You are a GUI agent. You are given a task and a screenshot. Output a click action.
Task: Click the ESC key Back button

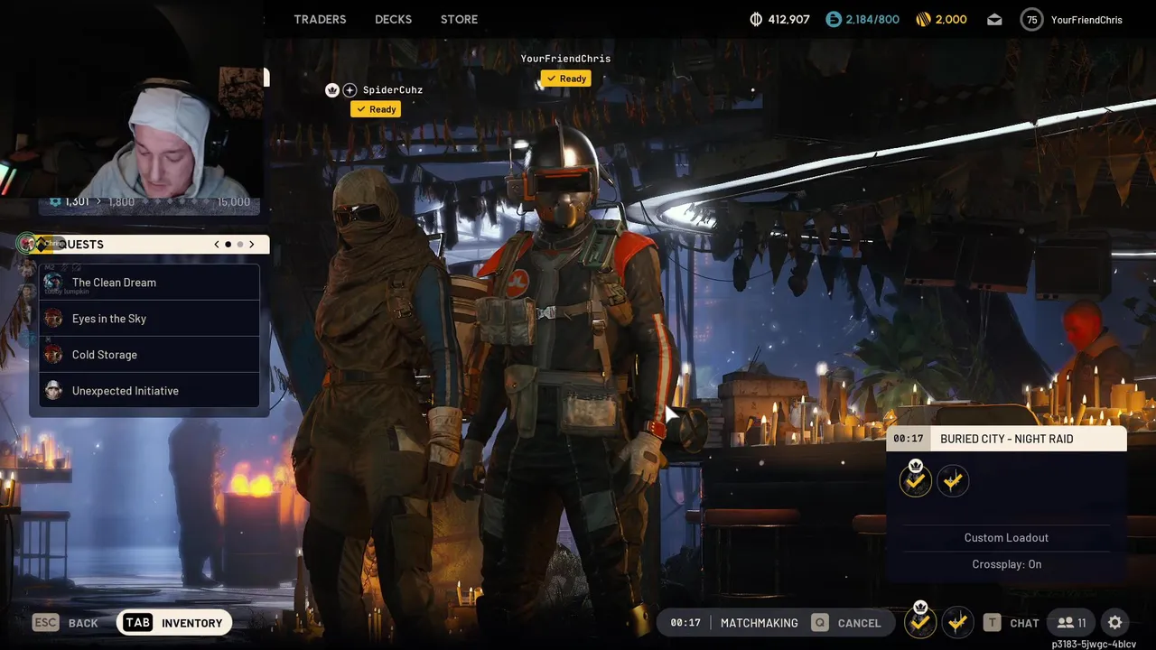65,623
